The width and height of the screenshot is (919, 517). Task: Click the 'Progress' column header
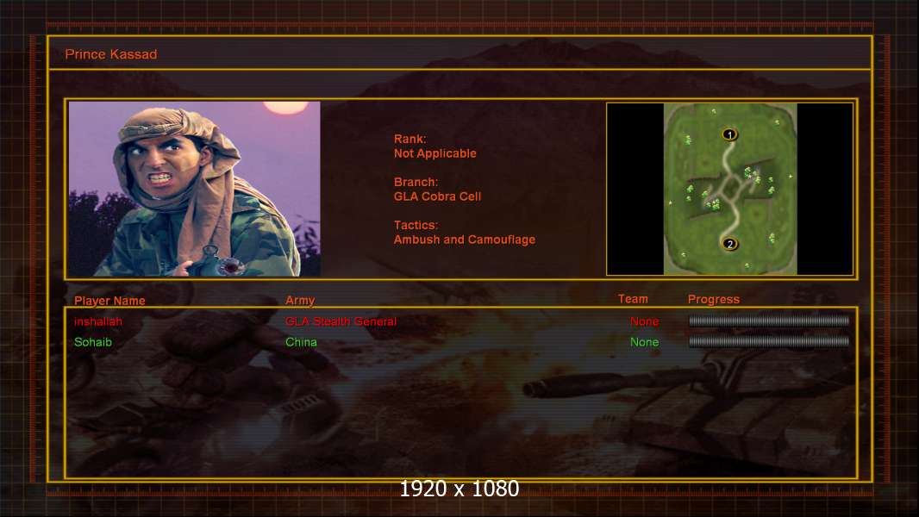pyautogui.click(x=713, y=300)
